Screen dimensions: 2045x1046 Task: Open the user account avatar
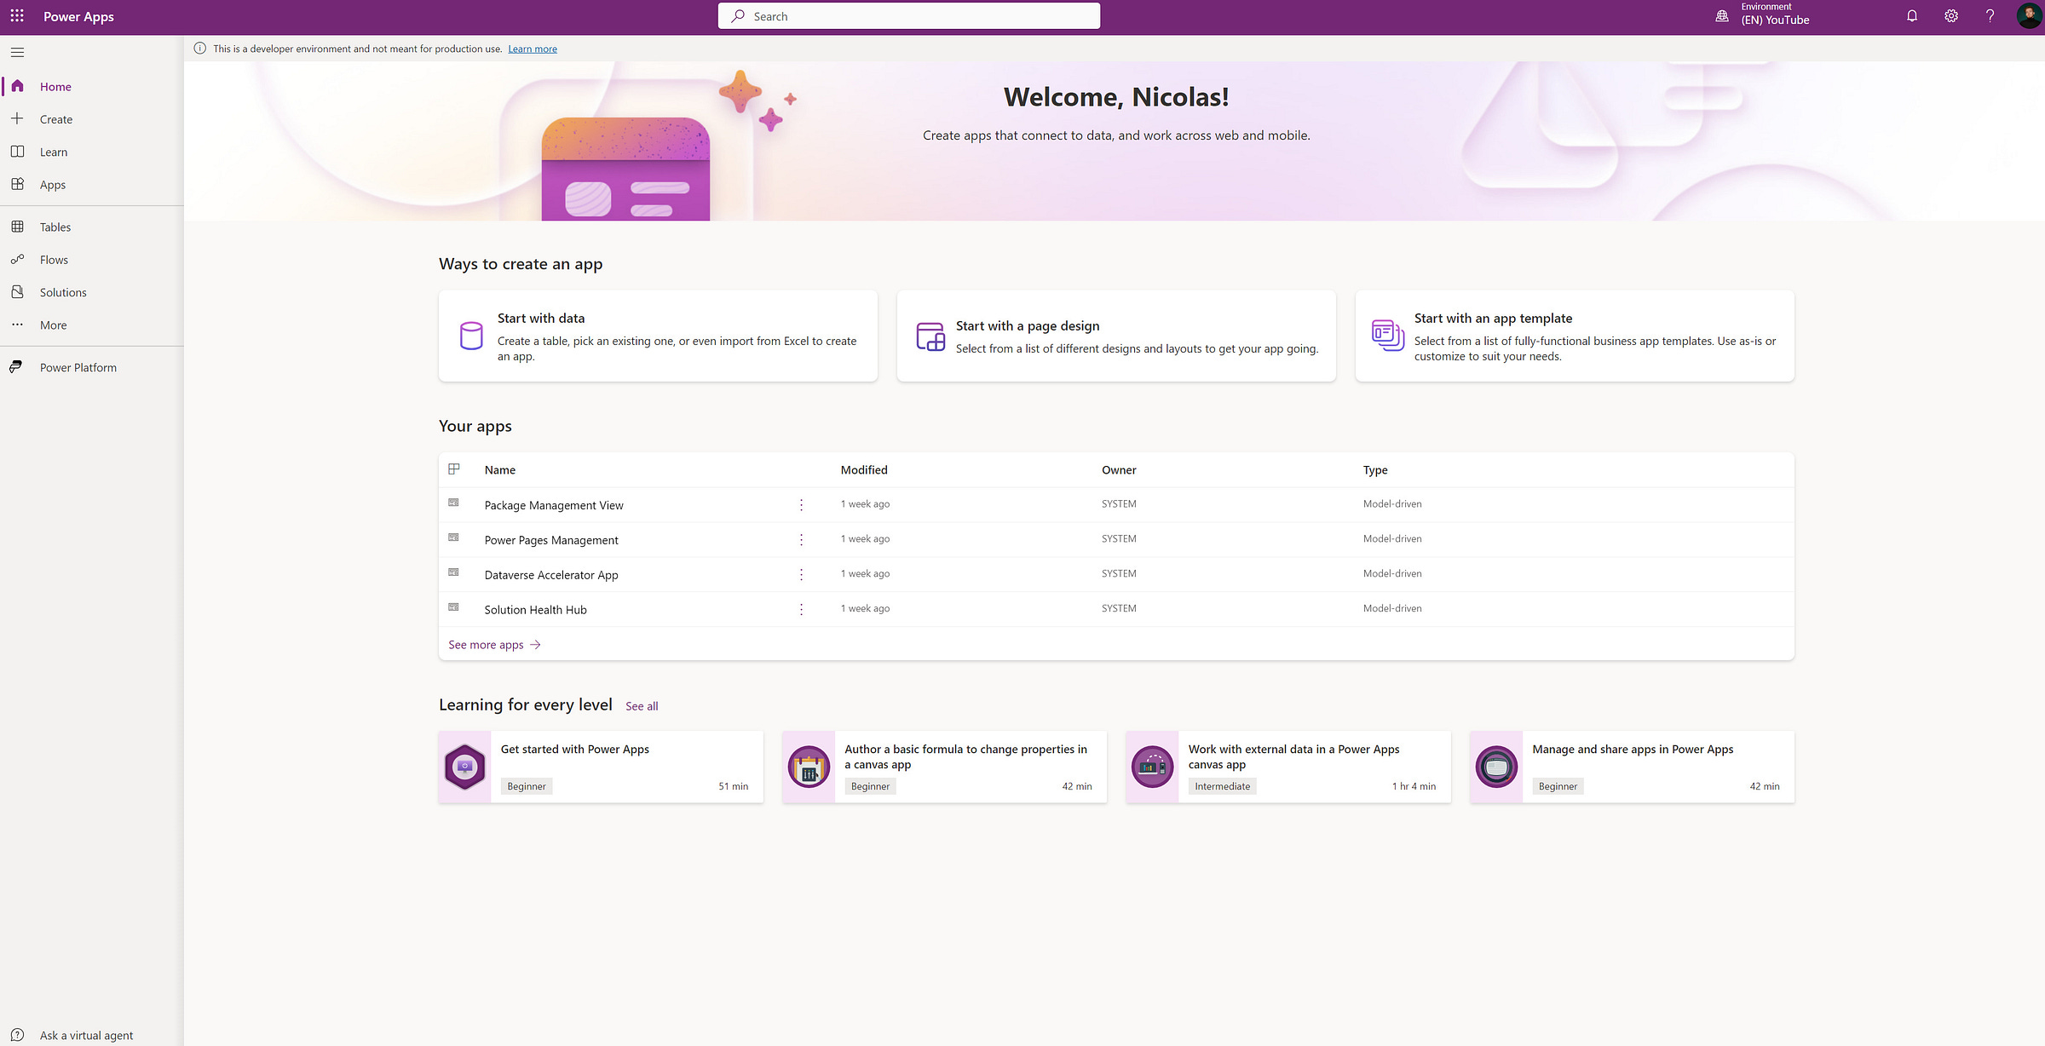pos(2028,16)
